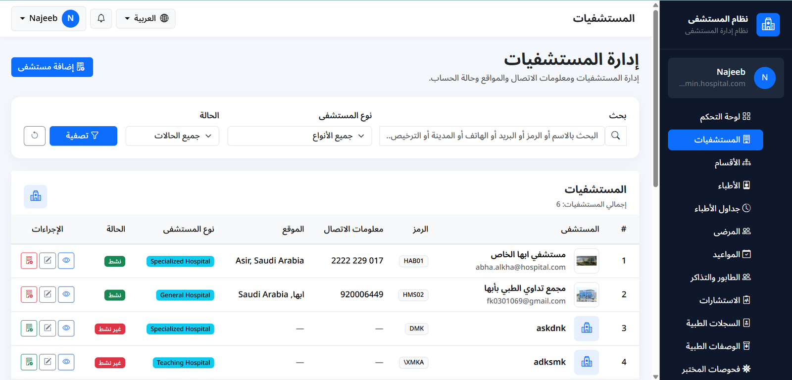The height and width of the screenshot is (380, 792).
Task: Click the N avatar in the sidebar
Action: (765, 78)
